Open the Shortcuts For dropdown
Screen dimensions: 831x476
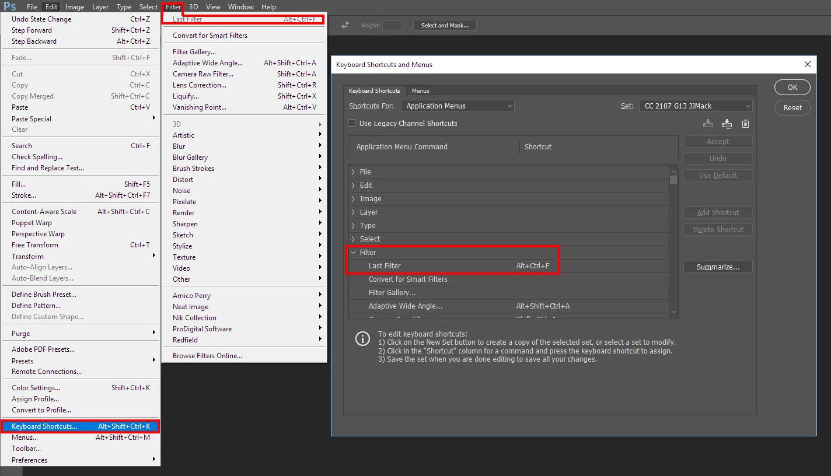[458, 106]
